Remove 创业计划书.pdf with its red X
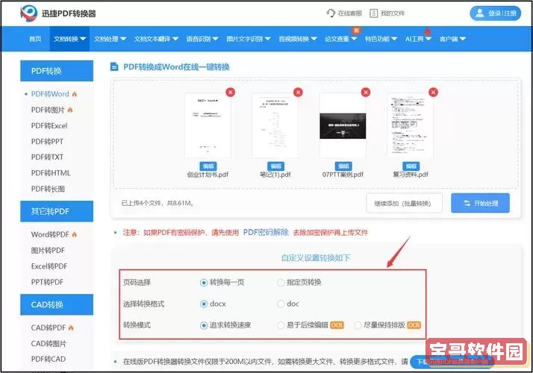This screenshot has height=373, width=533. (x=230, y=93)
